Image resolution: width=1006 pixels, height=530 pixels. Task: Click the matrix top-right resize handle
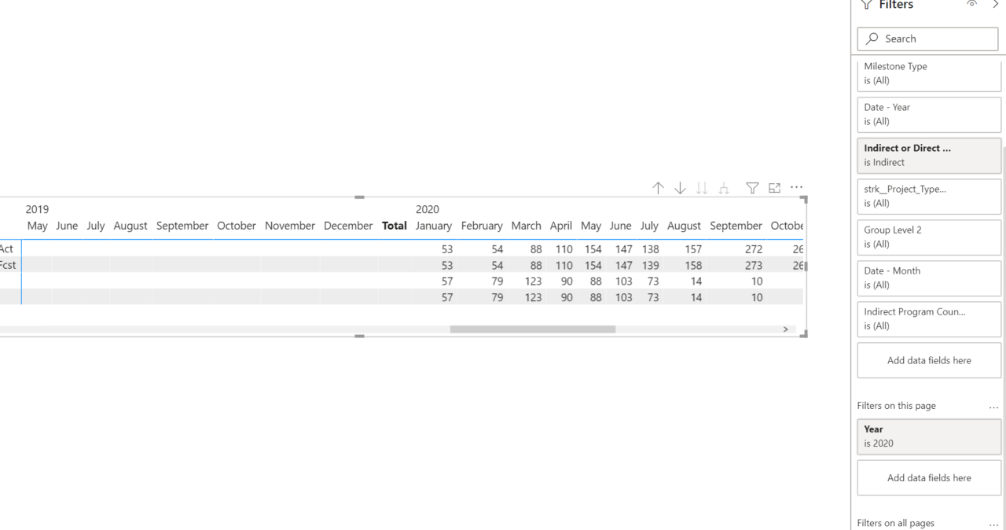click(804, 199)
